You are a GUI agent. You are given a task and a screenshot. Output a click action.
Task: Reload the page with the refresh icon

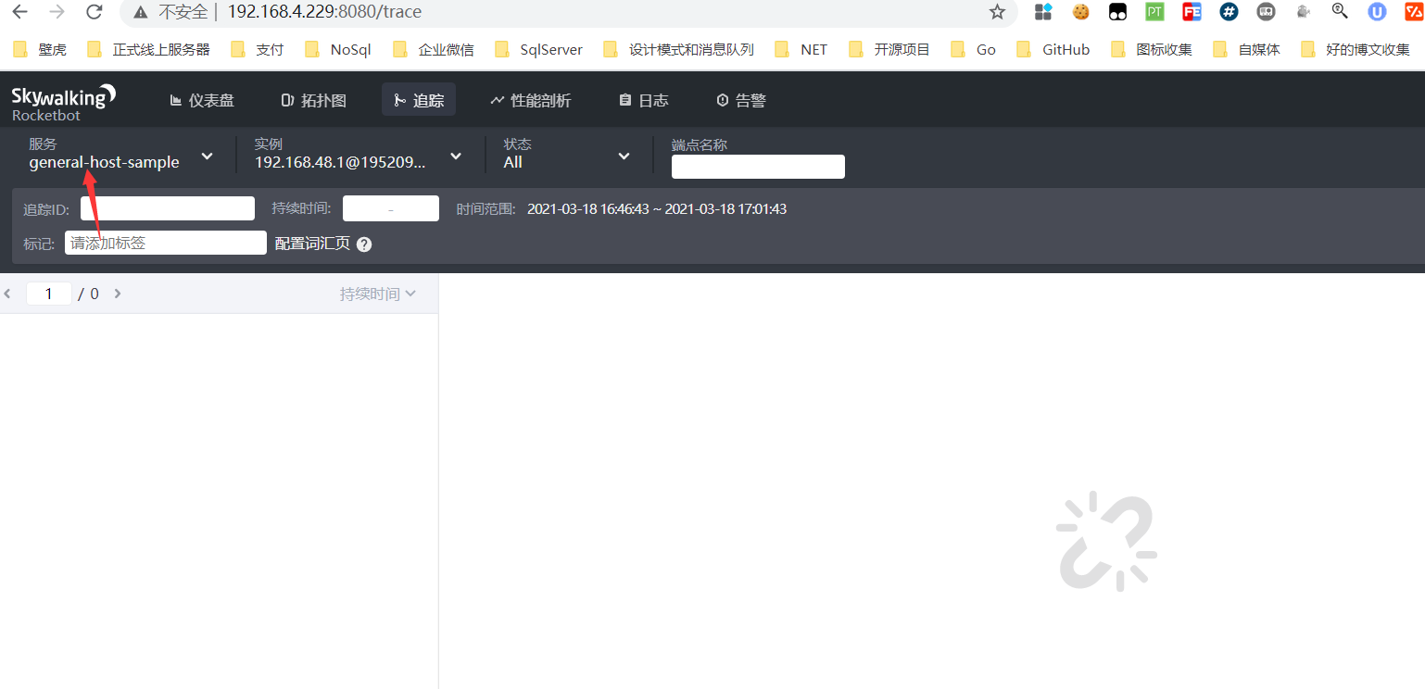click(x=95, y=12)
